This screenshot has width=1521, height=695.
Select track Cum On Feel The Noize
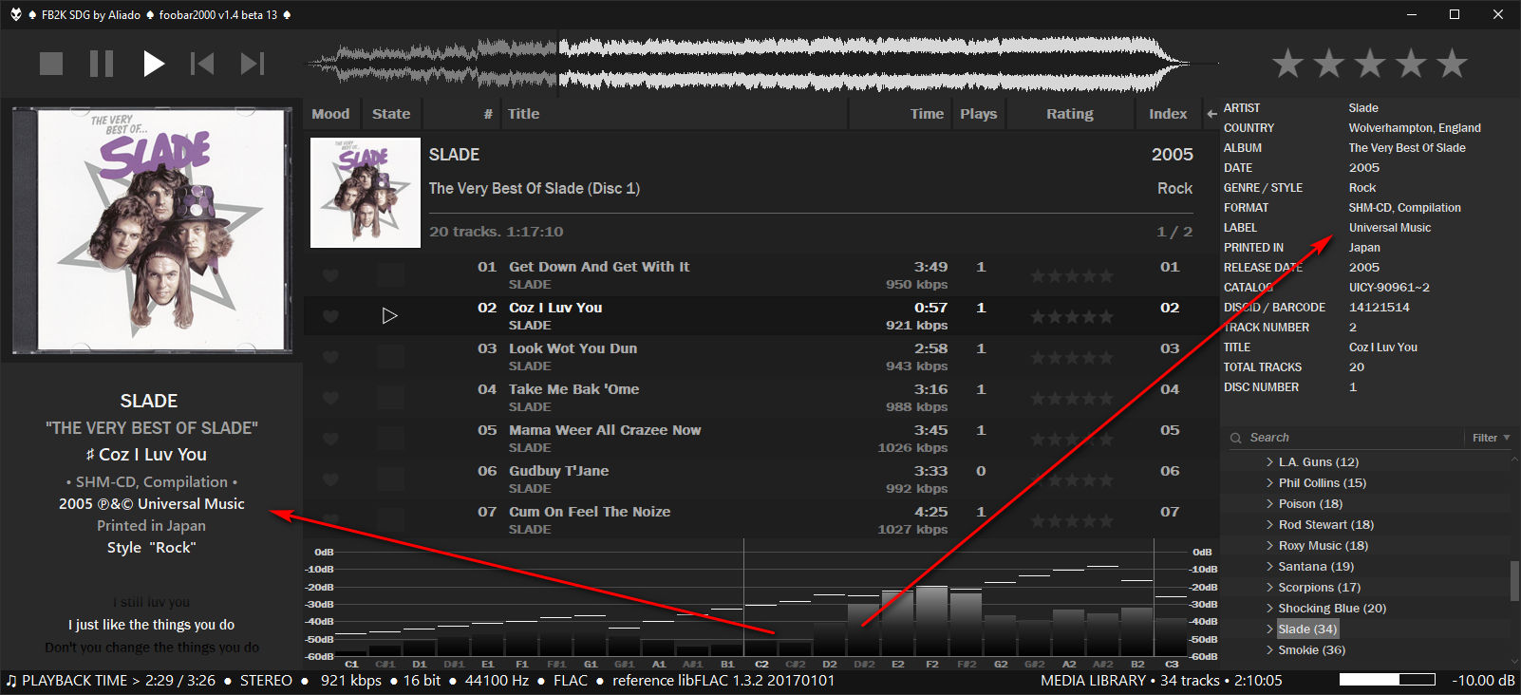589,512
